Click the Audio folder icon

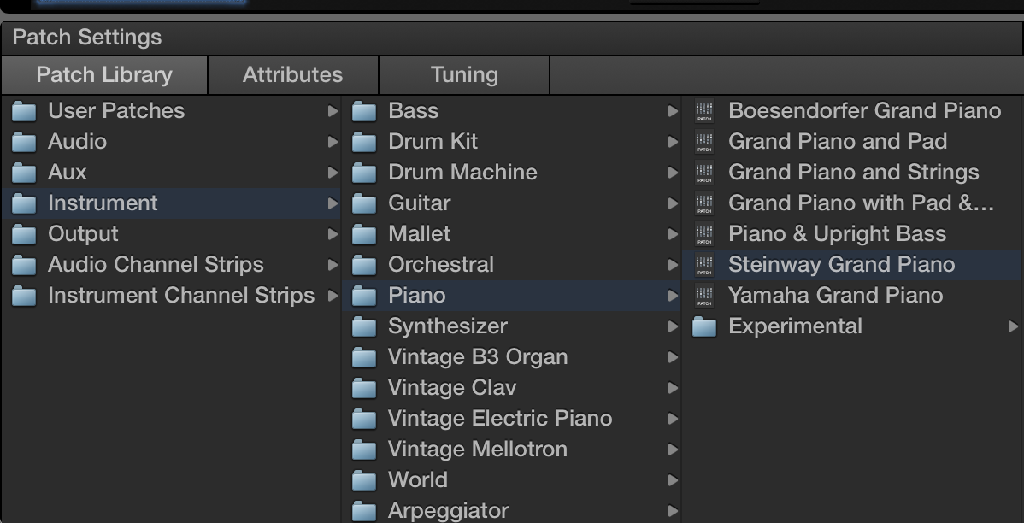tap(24, 142)
